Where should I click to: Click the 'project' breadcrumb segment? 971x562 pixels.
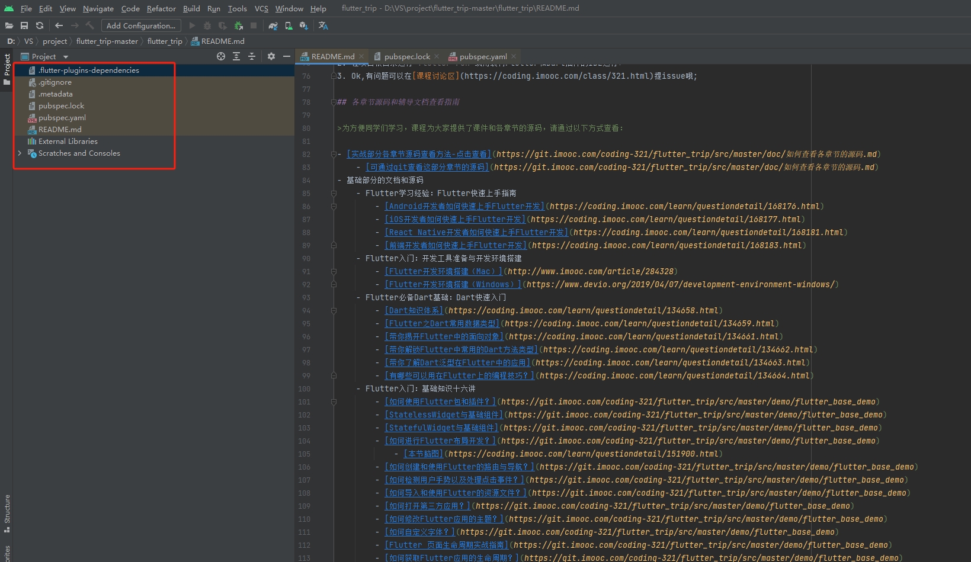55,41
